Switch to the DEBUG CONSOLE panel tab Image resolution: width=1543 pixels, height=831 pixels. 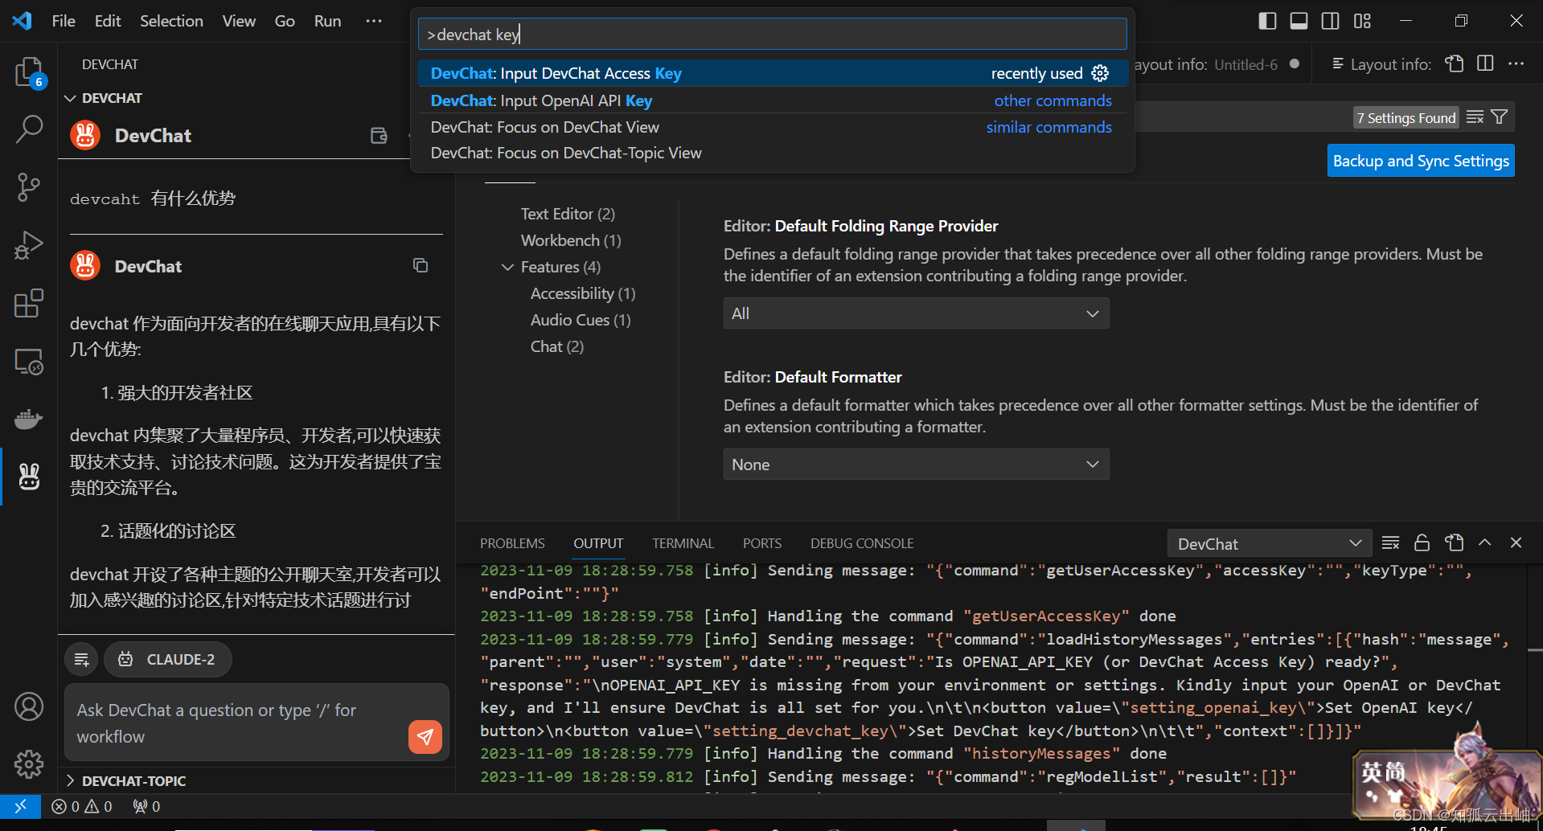[x=862, y=543]
